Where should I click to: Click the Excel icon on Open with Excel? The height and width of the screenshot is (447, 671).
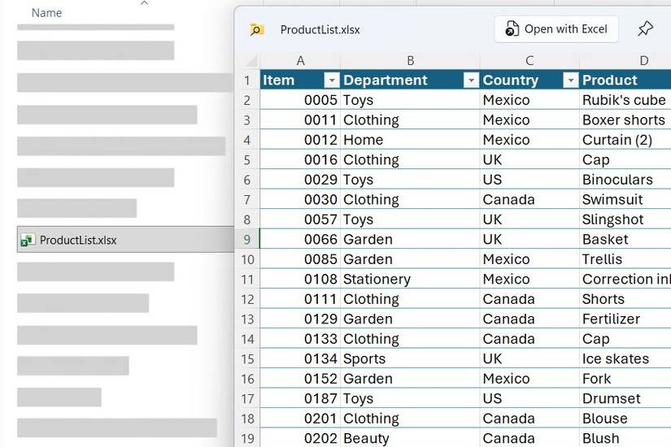click(512, 28)
